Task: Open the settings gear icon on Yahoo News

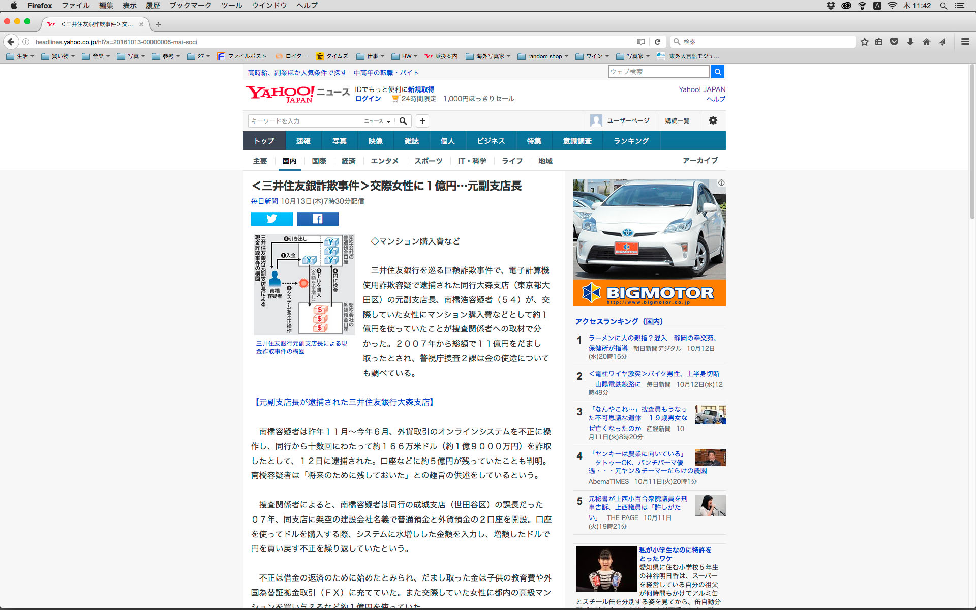Action: [713, 120]
